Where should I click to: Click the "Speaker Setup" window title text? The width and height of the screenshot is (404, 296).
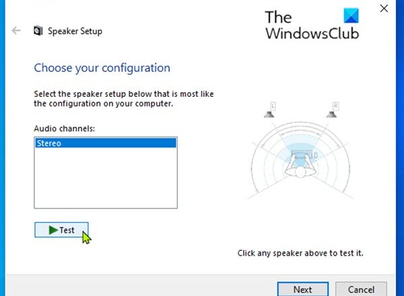tap(75, 31)
